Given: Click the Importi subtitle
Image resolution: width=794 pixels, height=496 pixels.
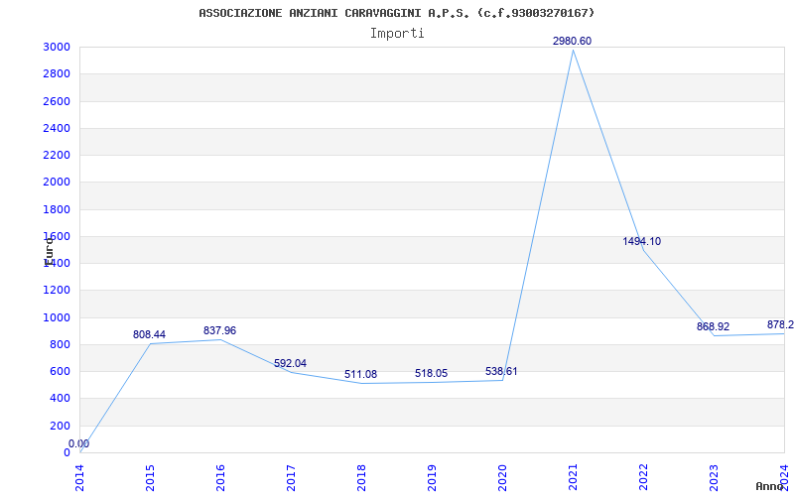Looking at the screenshot, I should 397,33.
